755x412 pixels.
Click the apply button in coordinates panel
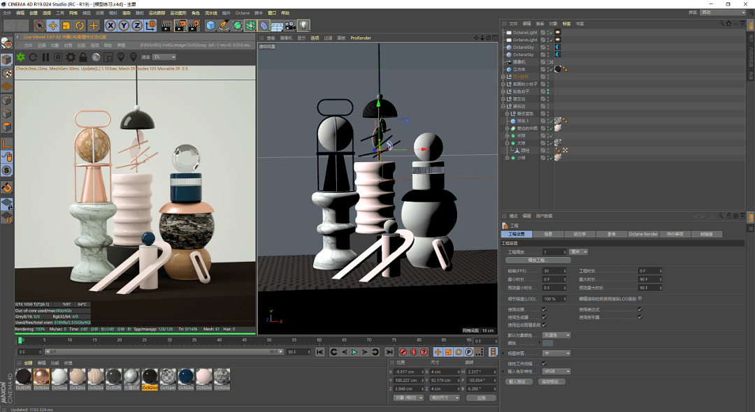482,398
